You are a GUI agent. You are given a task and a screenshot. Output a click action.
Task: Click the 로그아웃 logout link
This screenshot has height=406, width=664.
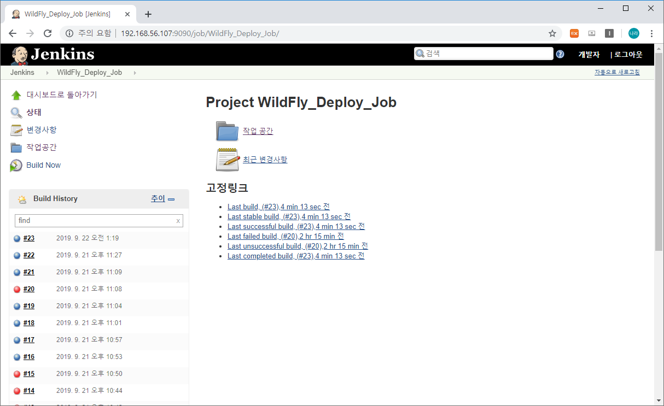click(x=628, y=55)
